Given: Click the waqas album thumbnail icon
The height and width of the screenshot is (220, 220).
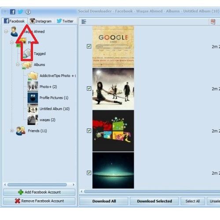Looking at the screenshot, I should (33, 120).
